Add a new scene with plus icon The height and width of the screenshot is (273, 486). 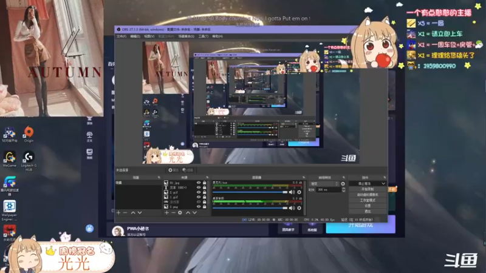click(x=118, y=213)
